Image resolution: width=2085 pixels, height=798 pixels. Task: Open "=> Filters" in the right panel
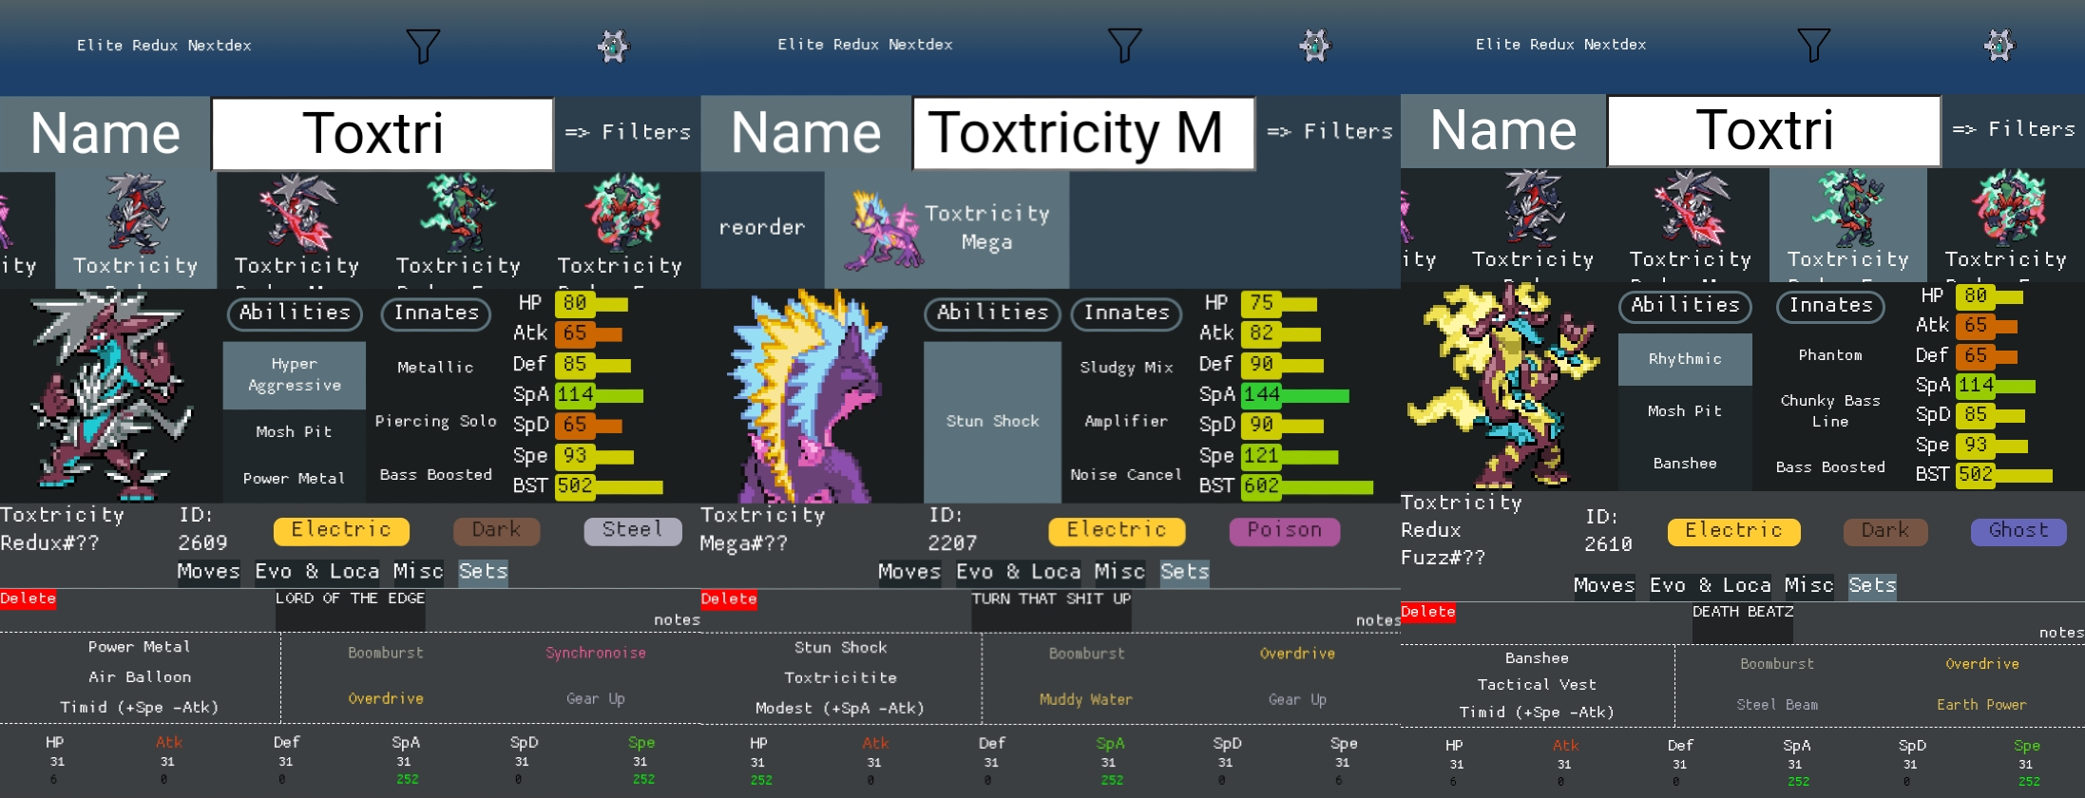click(2014, 129)
